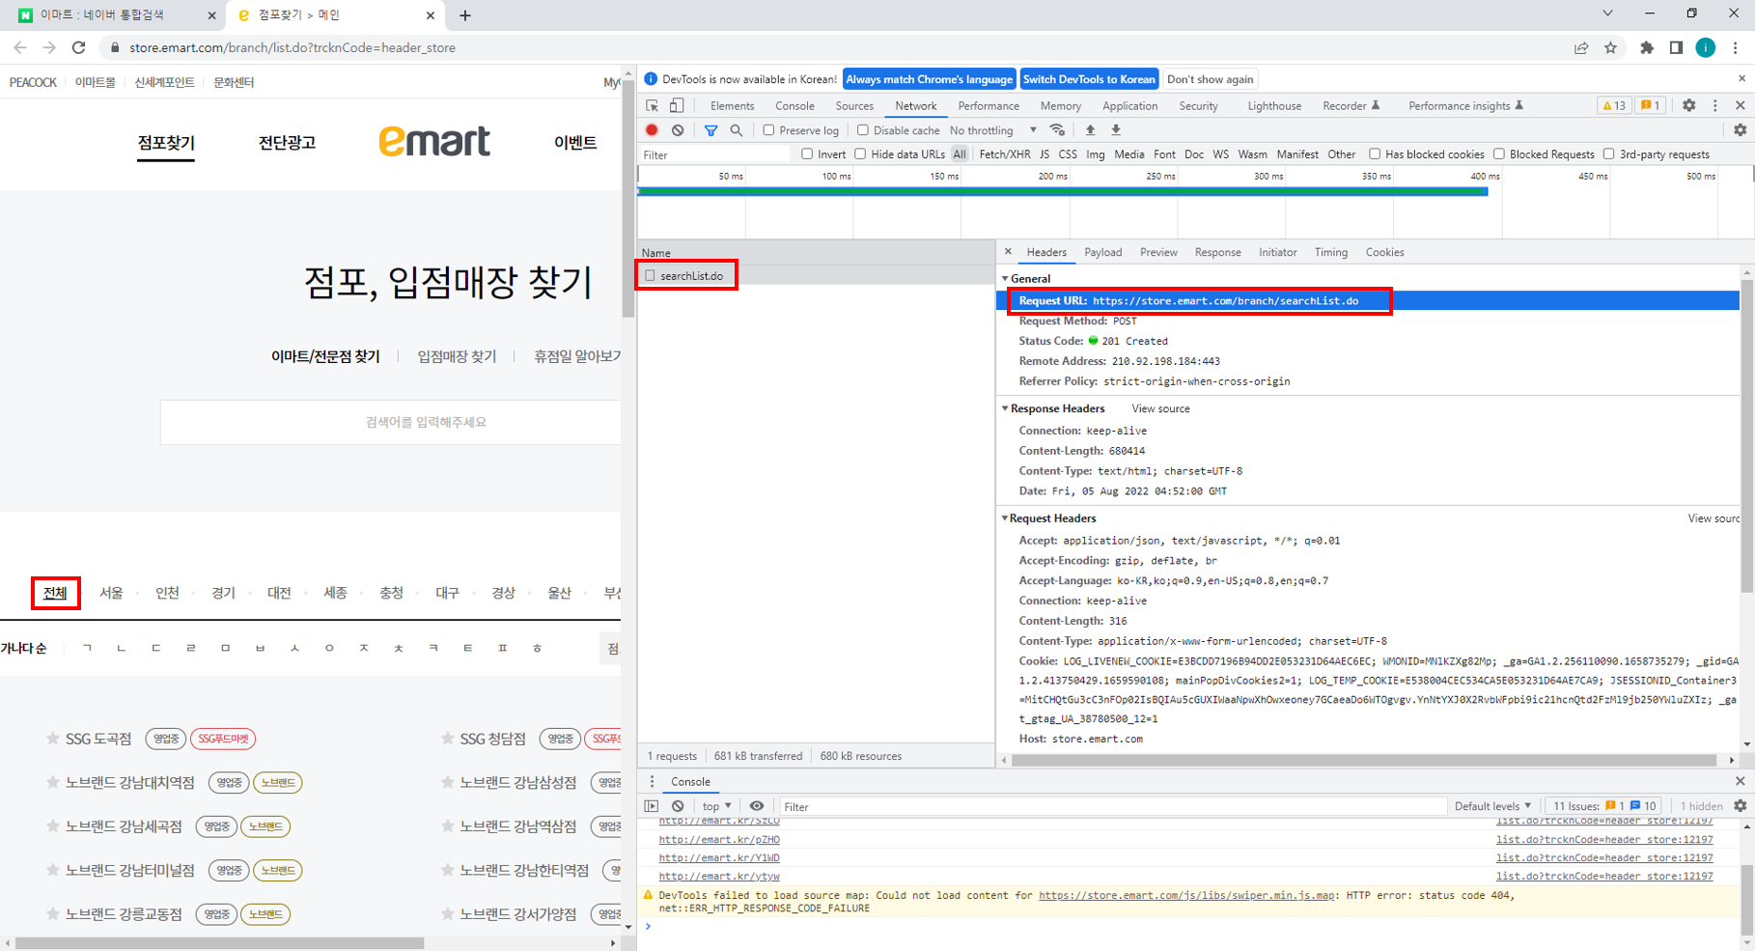Click the share page icon in address bar
Screen dimensions: 1755x951
pos(1581,47)
